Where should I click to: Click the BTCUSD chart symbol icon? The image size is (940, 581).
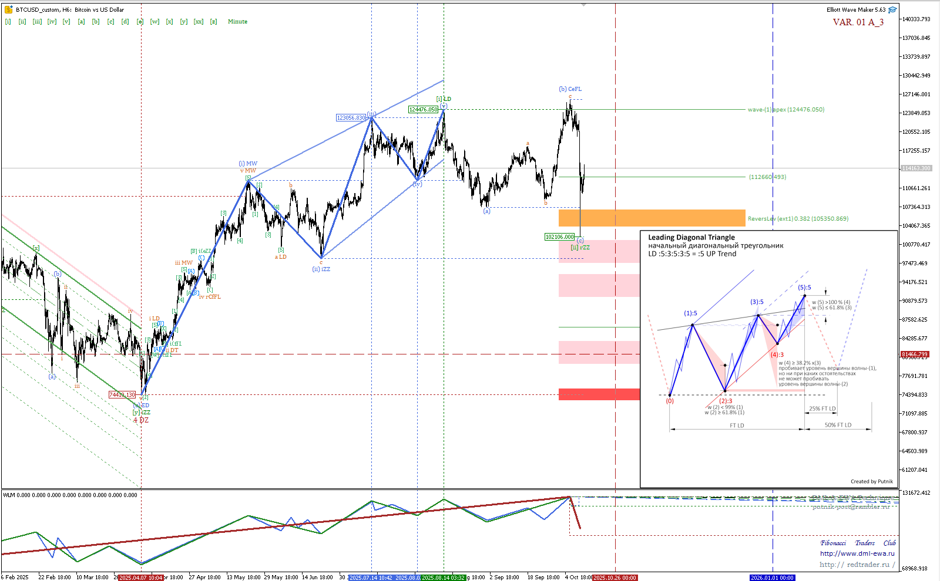pos(8,9)
